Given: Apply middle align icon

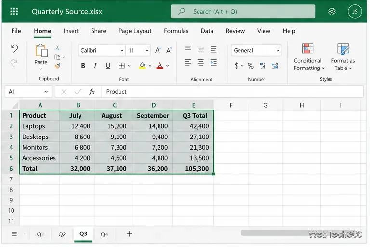Looking at the screenshot, I should (200, 49).
